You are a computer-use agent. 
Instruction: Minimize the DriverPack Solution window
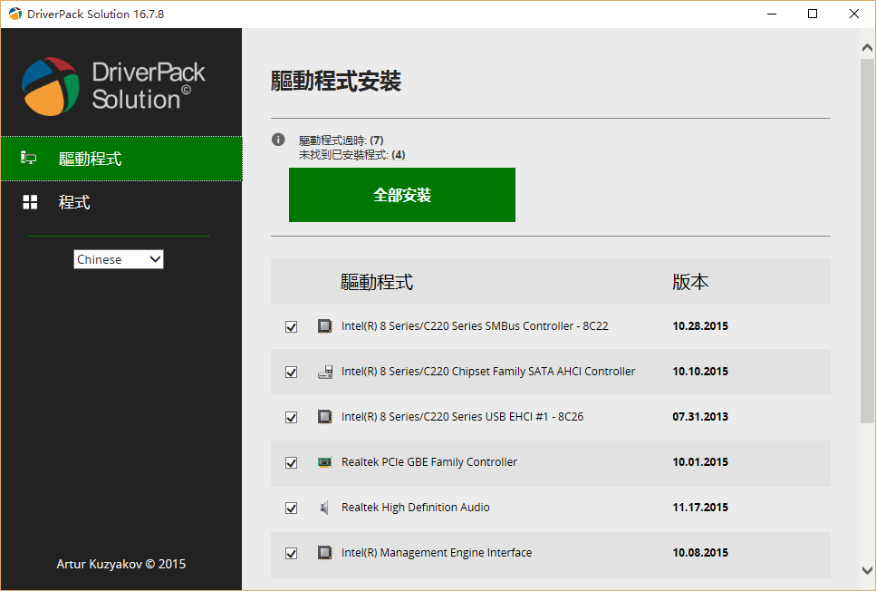772,14
